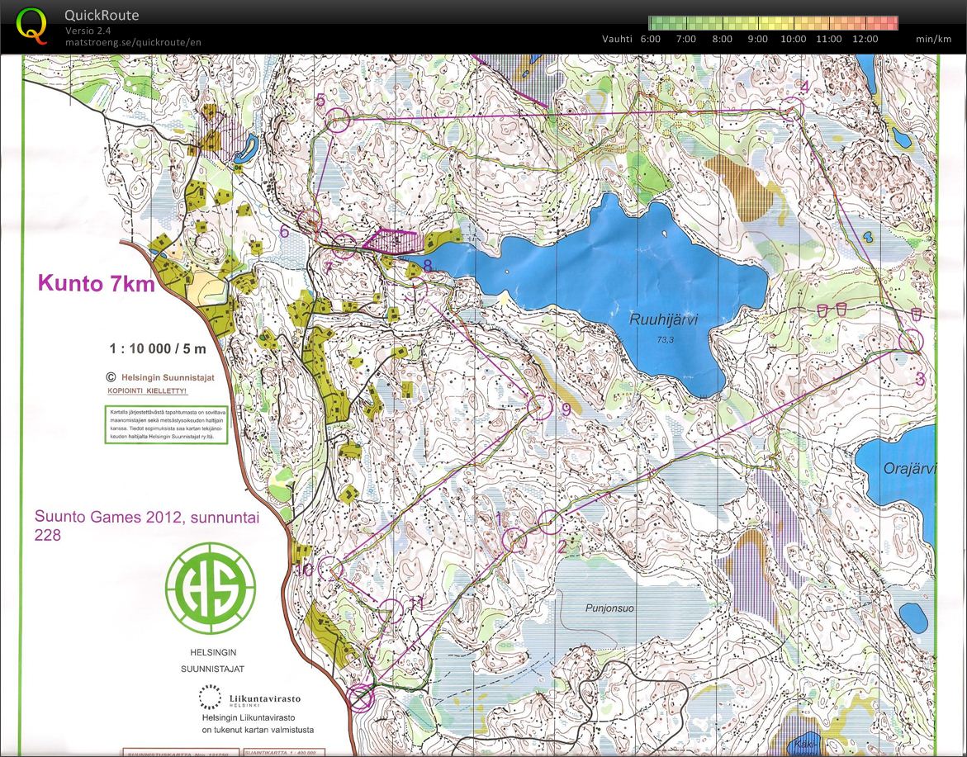Click the pace color gradient scale
The image size is (967, 757).
[x=774, y=21]
